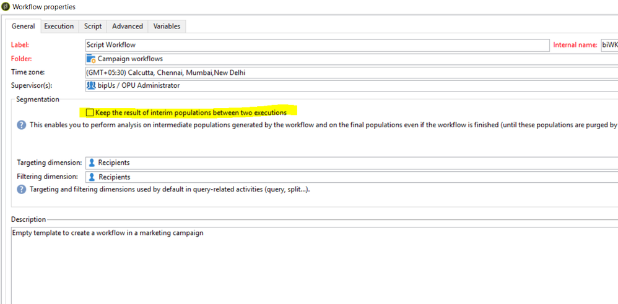Viewport: 618px width, 304px height.
Task: Click the Workflow properties window icon
Action: click(x=6, y=7)
